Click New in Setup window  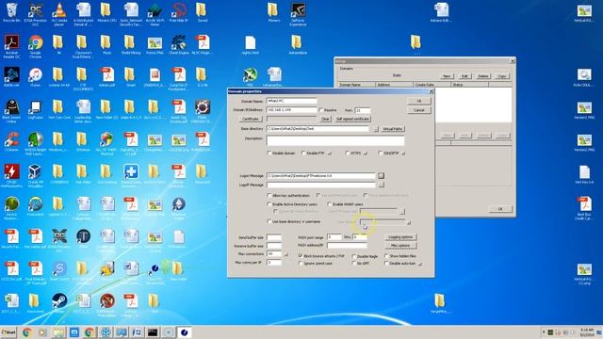(446, 76)
